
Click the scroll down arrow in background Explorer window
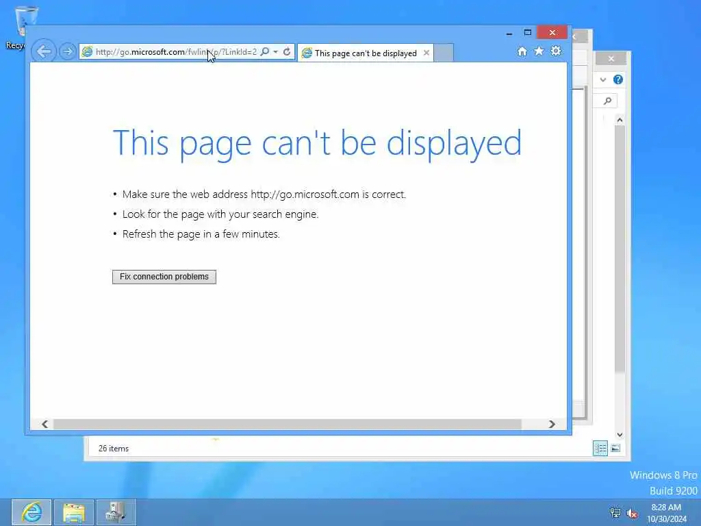pyautogui.click(x=620, y=434)
